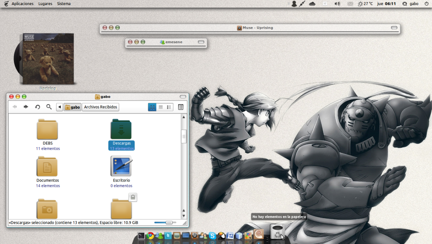Open the Aplicaciones menu

(x=22, y=3)
